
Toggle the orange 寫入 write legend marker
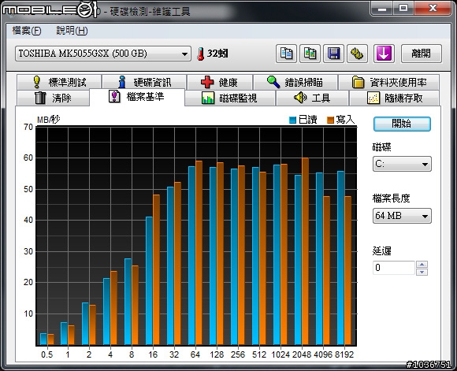coord(330,120)
